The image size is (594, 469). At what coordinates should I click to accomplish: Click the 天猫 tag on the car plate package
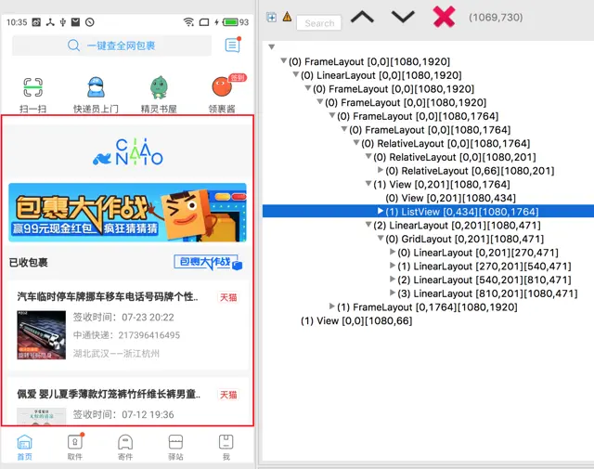(x=228, y=297)
